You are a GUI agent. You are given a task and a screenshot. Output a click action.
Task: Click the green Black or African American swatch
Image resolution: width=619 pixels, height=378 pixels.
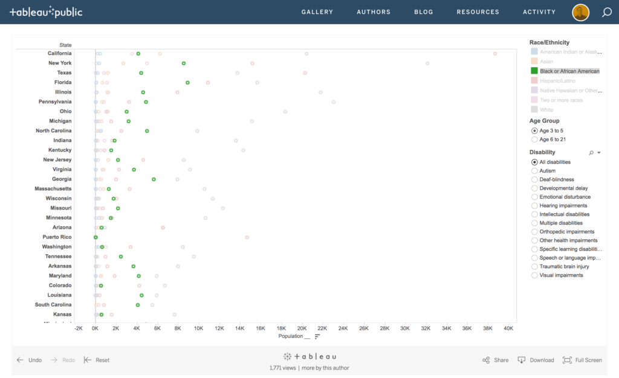coord(534,71)
